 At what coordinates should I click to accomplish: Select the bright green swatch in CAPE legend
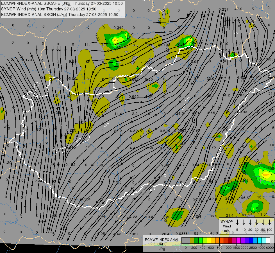[201, 241]
